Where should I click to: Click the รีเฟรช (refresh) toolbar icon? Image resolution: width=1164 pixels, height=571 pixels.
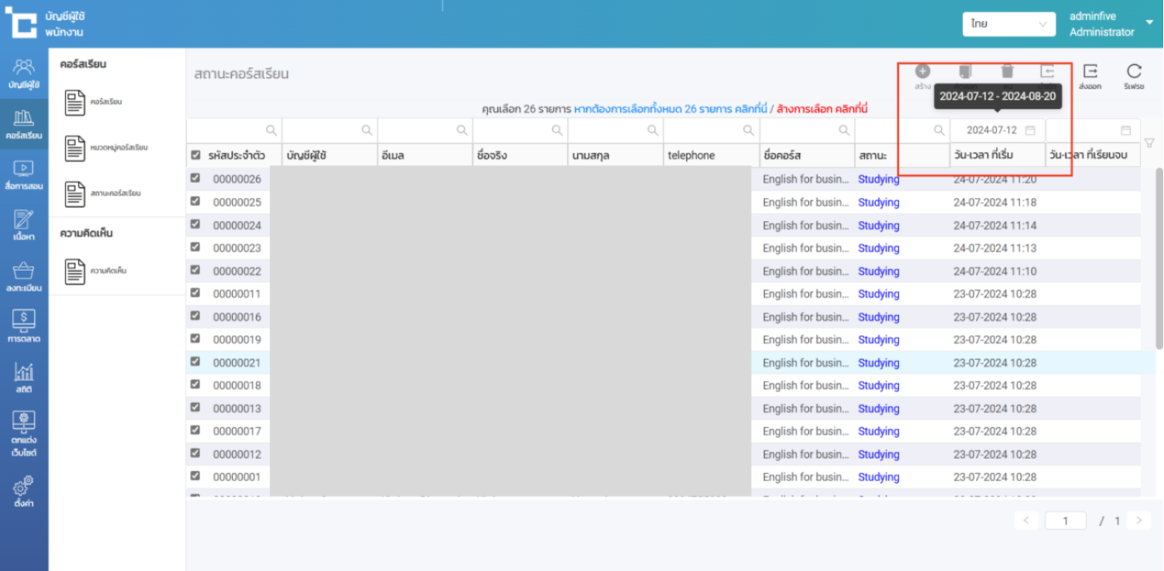1134,76
